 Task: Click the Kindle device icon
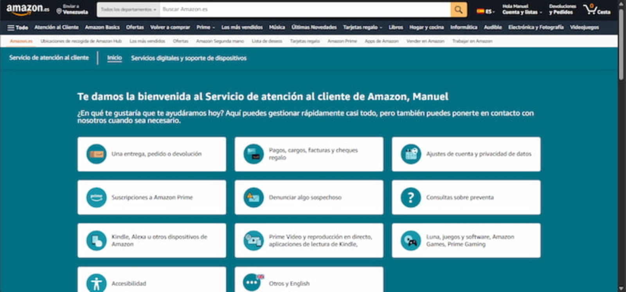pos(96,240)
